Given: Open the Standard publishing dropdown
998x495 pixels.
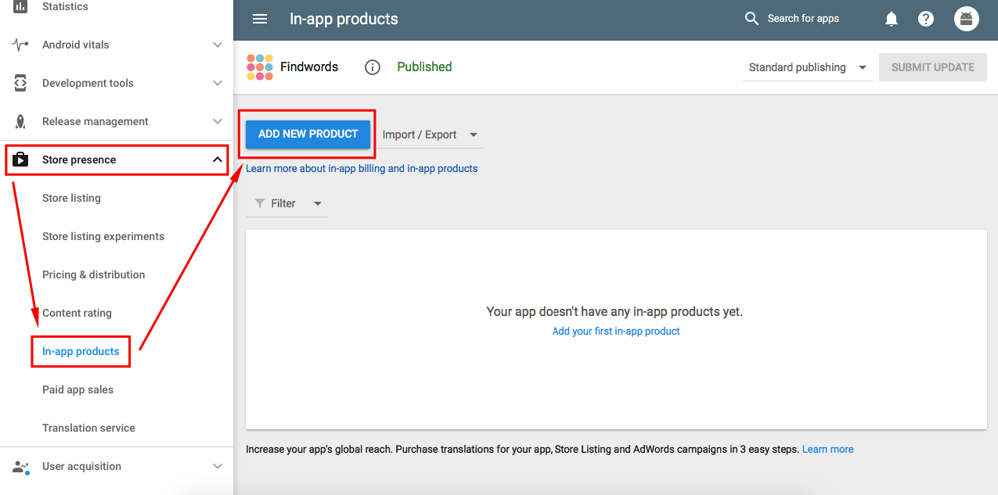Looking at the screenshot, I should click(807, 67).
